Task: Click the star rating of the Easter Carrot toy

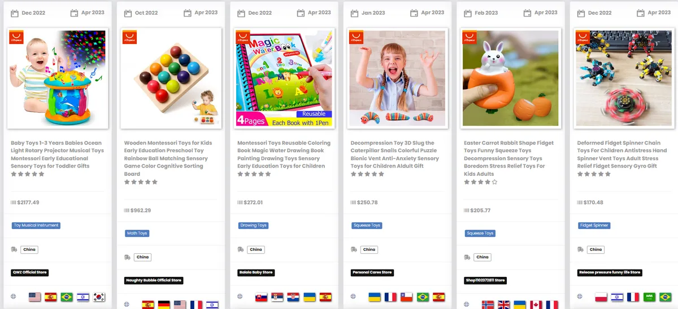Action: pyautogui.click(x=481, y=182)
